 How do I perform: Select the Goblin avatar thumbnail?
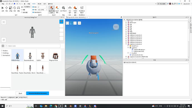[x=43, y=55]
